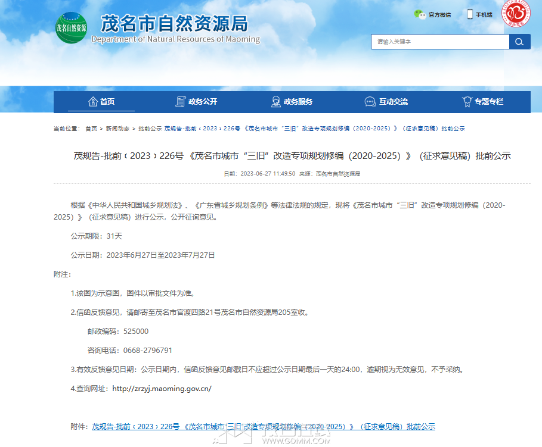Image resolution: width=542 pixels, height=447 pixels.
Task: Open the 专题专栏 navigation menu
Action: [482, 102]
